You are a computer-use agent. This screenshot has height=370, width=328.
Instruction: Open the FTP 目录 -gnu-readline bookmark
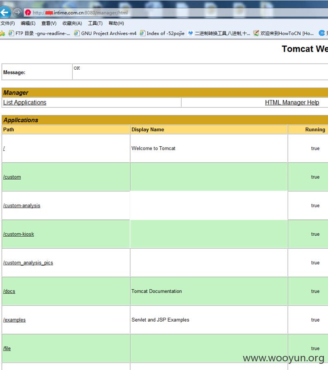click(39, 33)
